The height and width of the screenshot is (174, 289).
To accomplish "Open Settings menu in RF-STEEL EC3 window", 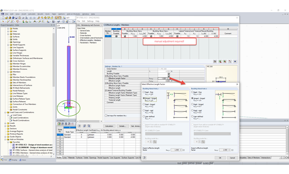I will pos(90,21).
